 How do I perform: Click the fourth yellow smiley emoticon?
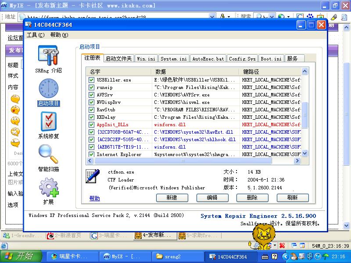point(15,131)
